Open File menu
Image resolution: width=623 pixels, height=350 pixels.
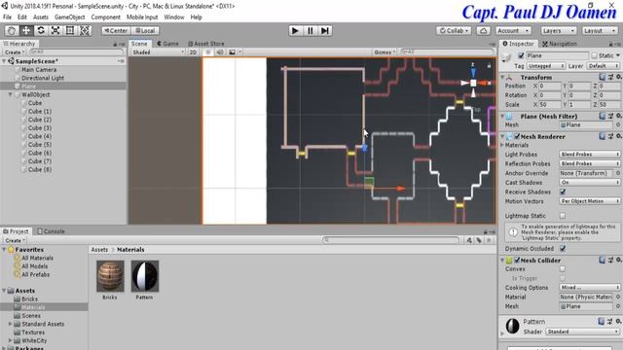point(7,17)
